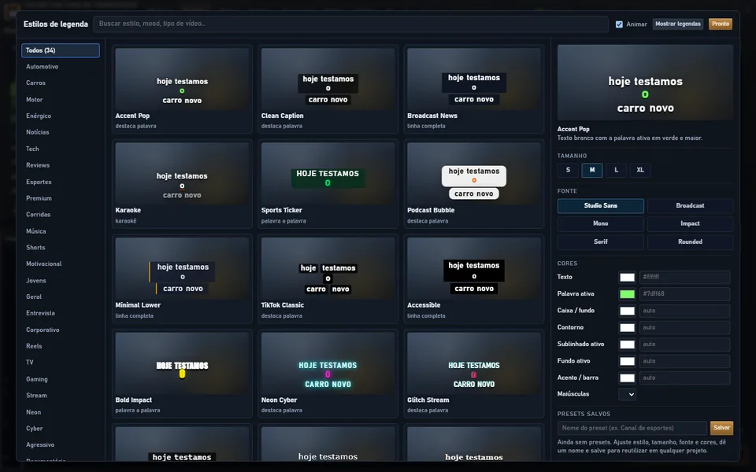Open the green Palavra ativa swatch
756x472 pixels.
click(x=627, y=293)
